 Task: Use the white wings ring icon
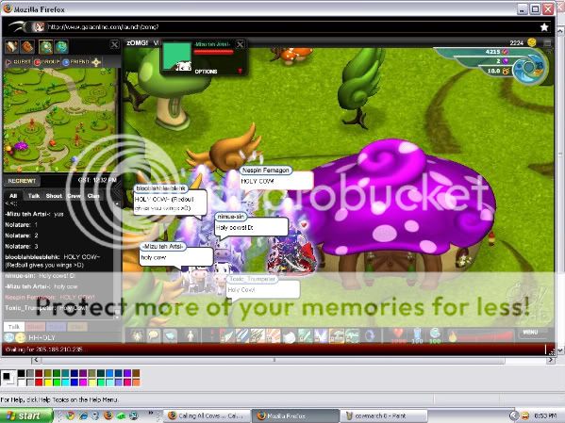pyautogui.click(x=321, y=336)
